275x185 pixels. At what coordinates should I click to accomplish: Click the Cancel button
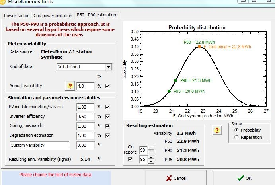click(176, 178)
